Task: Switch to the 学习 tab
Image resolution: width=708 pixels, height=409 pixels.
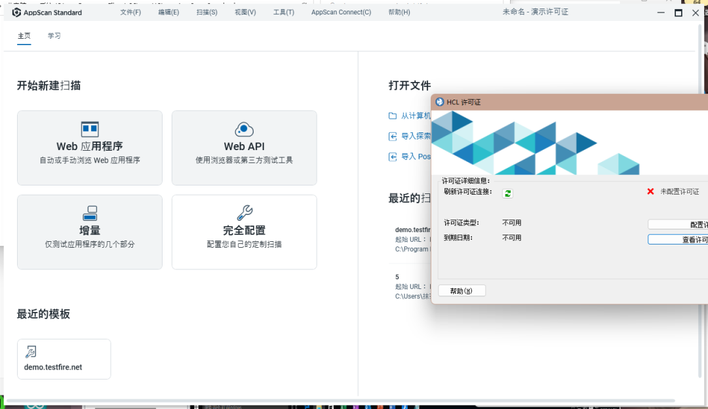Action: pos(54,36)
